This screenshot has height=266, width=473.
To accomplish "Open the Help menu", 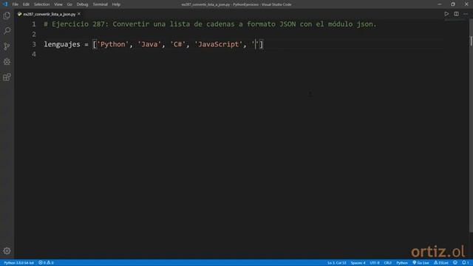I will coord(116,4).
